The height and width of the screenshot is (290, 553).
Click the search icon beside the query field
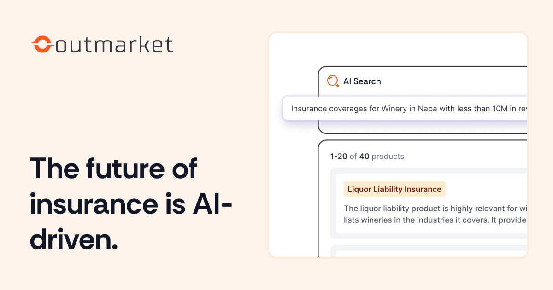[332, 81]
